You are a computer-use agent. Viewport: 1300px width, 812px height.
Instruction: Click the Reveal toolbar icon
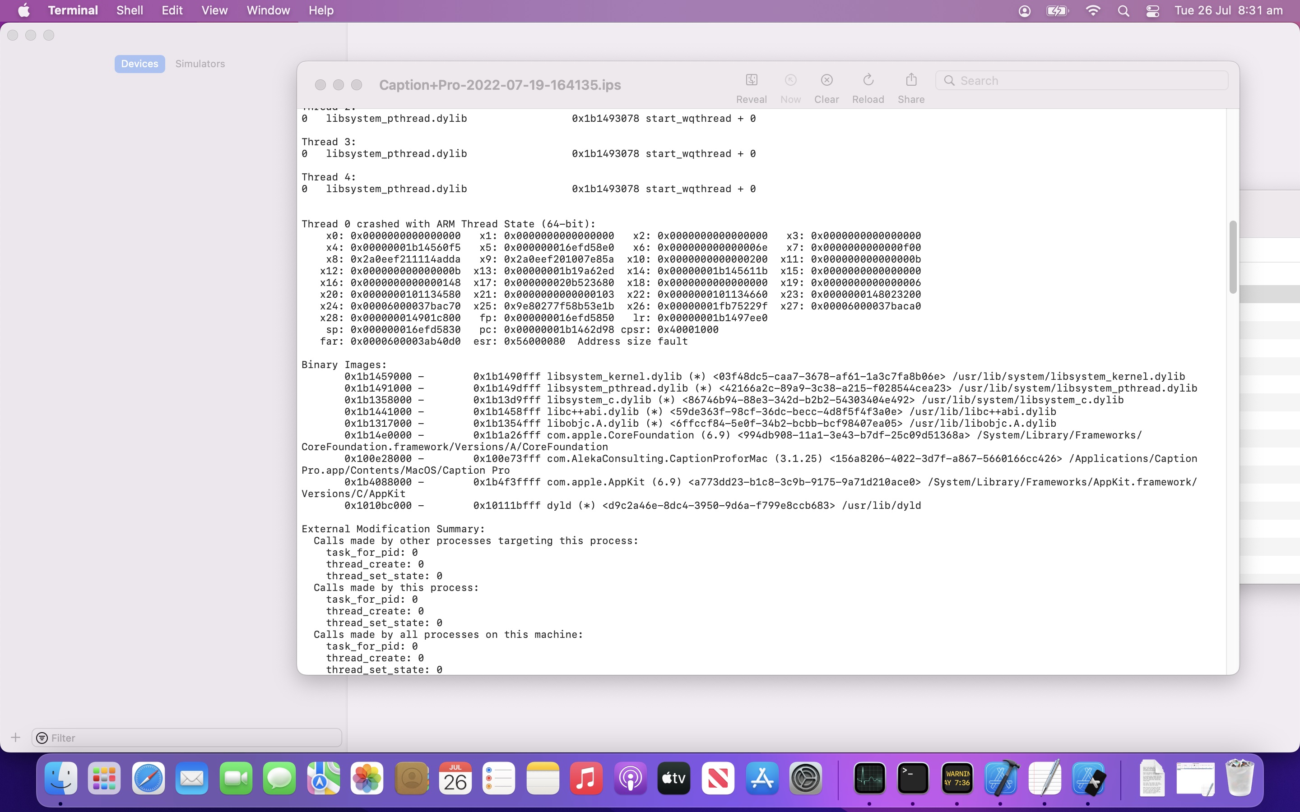coord(751,81)
